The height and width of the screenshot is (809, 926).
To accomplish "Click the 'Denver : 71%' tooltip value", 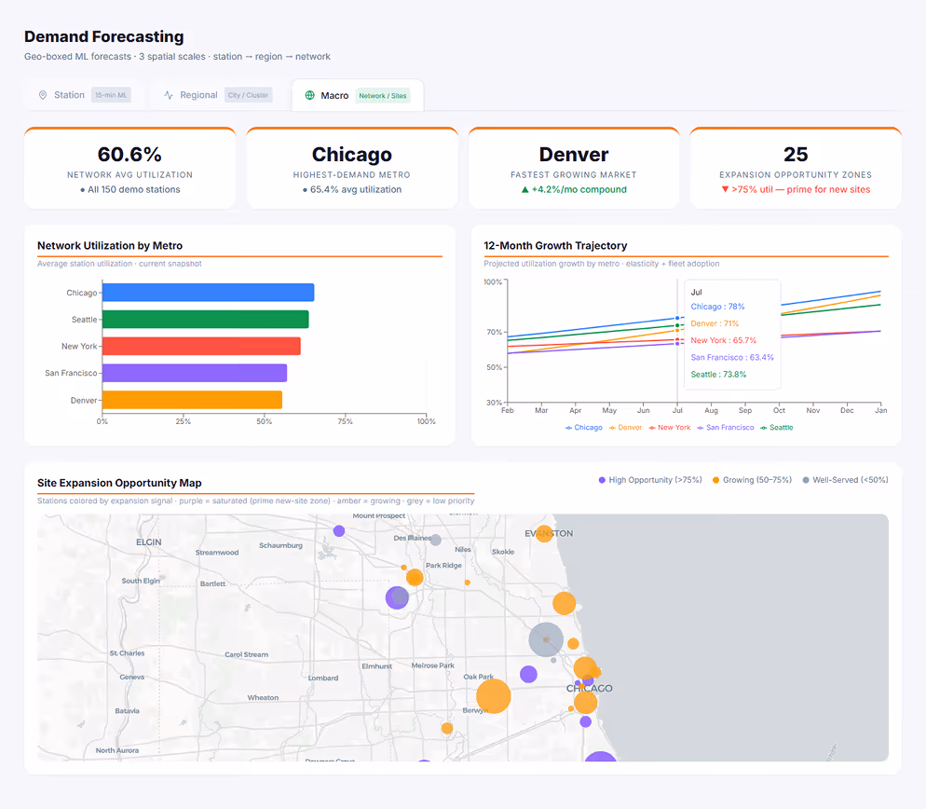I will pyautogui.click(x=715, y=323).
